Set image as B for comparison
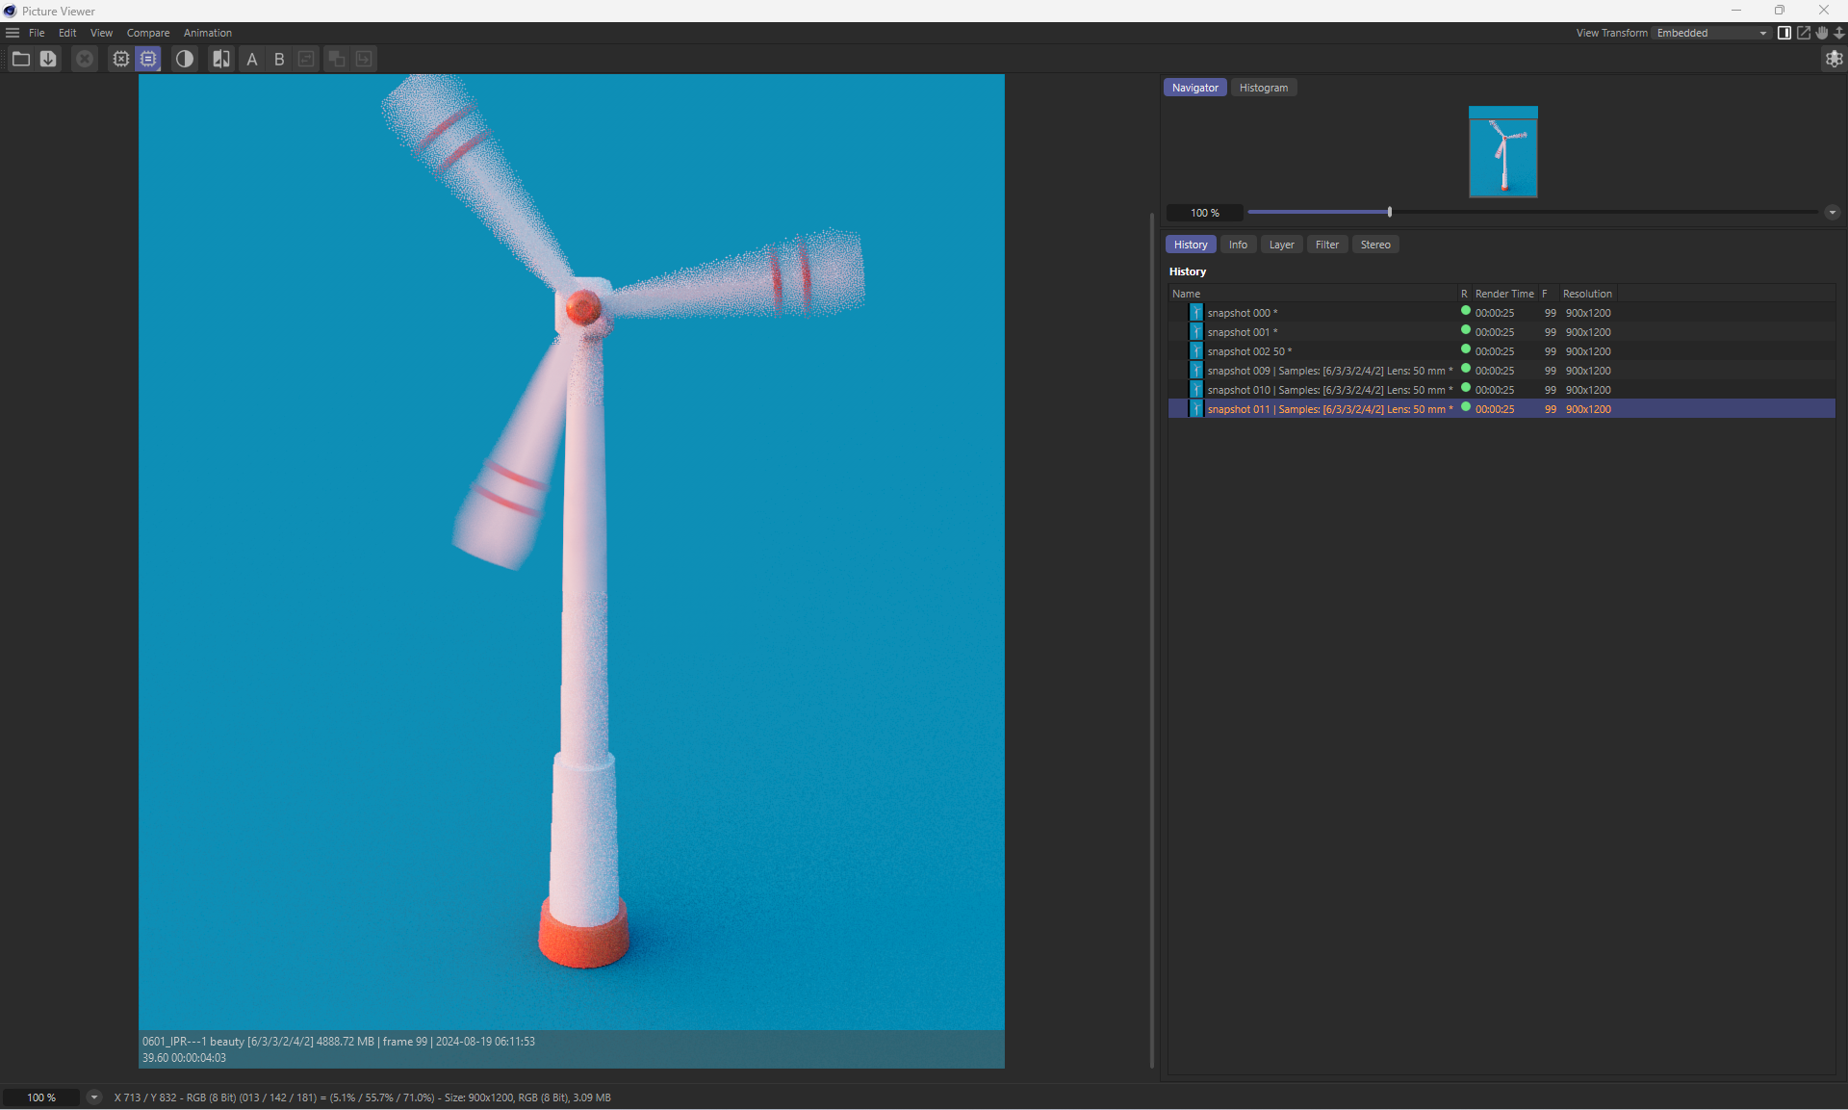This screenshot has height=1110, width=1848. (x=279, y=59)
